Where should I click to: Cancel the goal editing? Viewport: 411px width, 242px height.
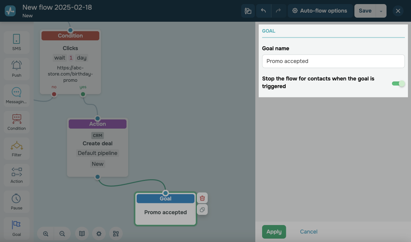click(x=309, y=232)
